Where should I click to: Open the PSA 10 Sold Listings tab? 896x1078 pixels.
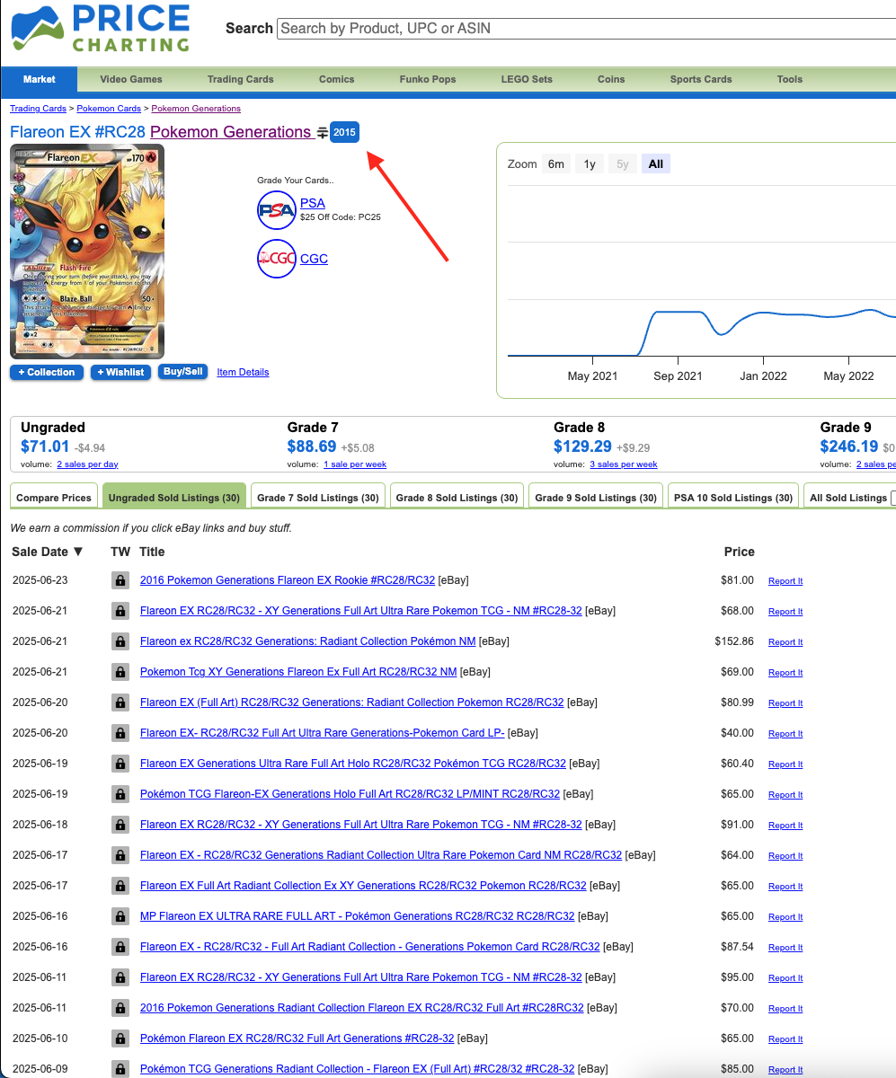tap(733, 498)
